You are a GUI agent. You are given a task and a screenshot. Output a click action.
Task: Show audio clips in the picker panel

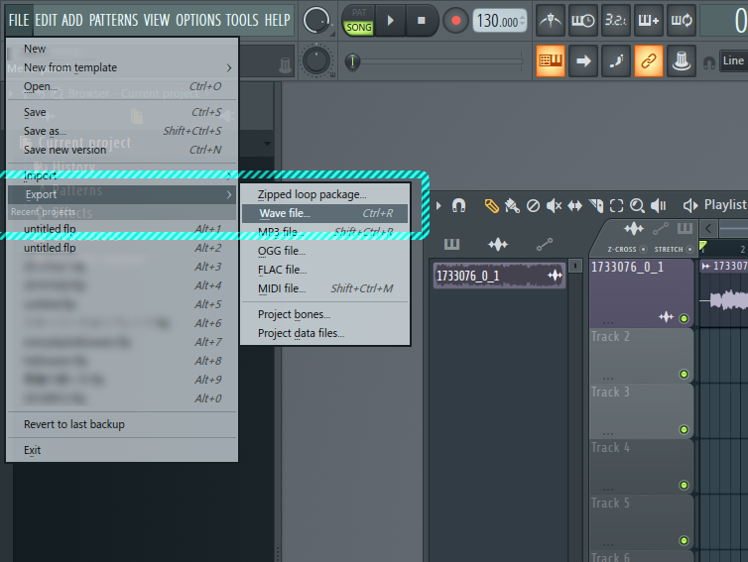pos(498,245)
